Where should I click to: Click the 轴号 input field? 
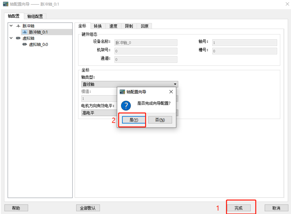pos(245,43)
